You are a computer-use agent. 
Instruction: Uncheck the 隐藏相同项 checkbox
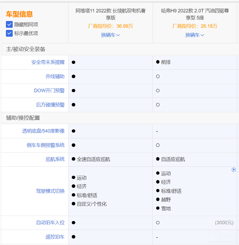click(9, 25)
